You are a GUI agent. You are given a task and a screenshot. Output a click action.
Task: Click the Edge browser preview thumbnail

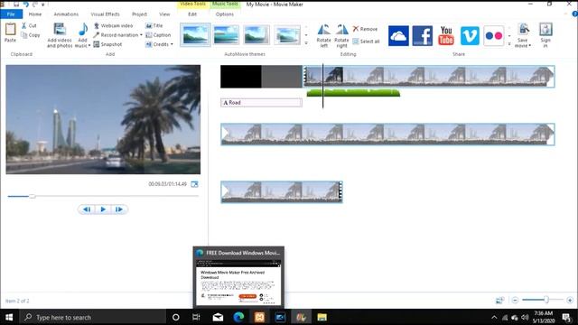point(238,282)
